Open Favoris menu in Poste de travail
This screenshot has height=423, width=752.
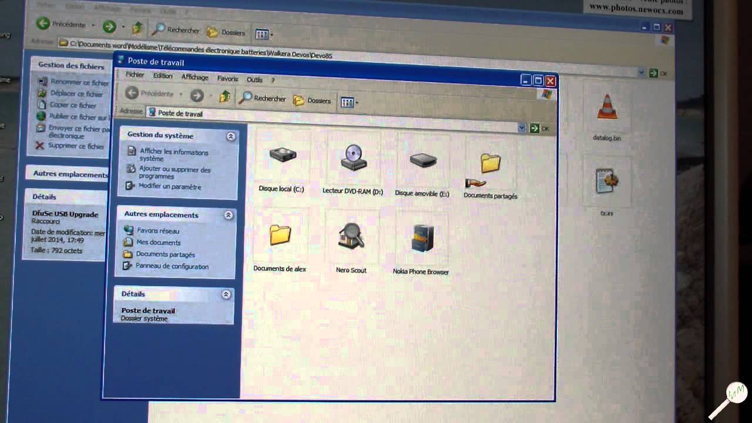coord(227,79)
